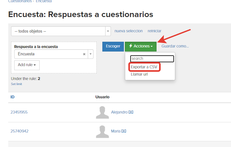231x147 pixels.
Task: Click the 'nueva seleccion' link
Action: tap(128, 31)
